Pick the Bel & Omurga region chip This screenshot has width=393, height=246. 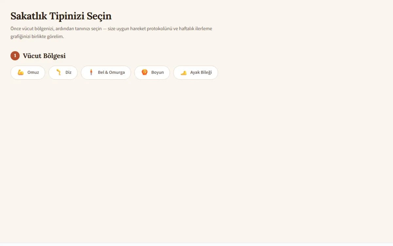tap(106, 72)
